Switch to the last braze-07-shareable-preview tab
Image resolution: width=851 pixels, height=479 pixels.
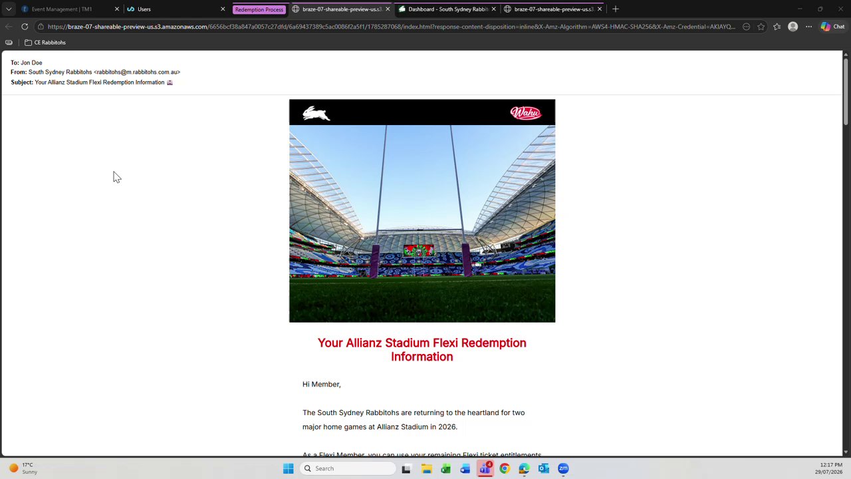tap(553, 9)
